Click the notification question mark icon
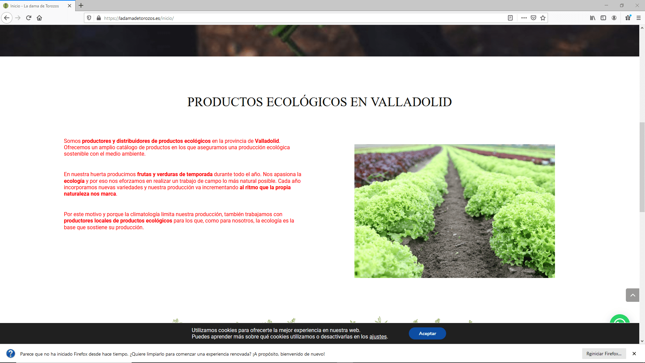The width and height of the screenshot is (645, 363). click(11, 354)
